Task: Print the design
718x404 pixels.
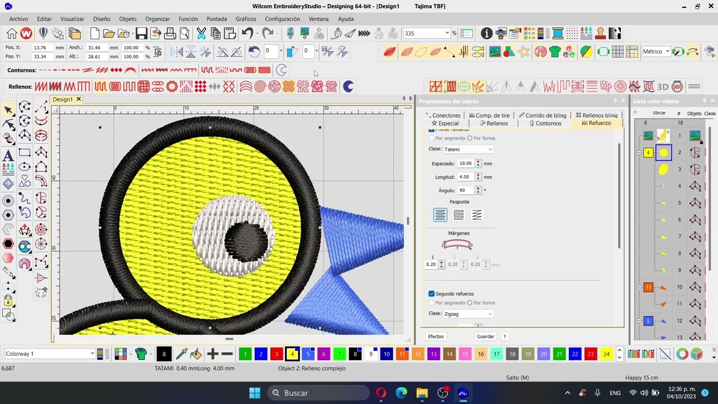Action: click(170, 34)
